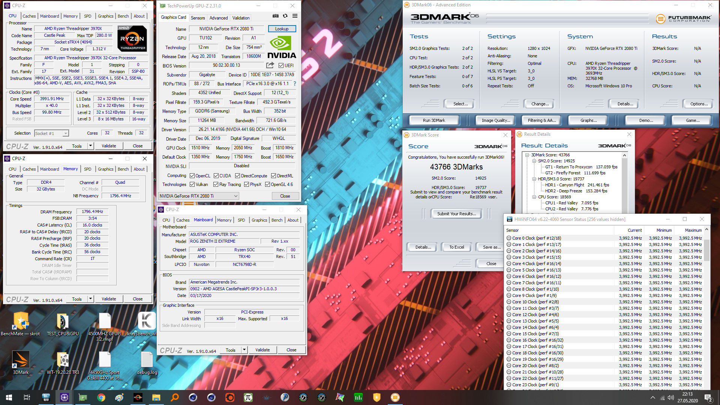Open the Tools dropdown arrow in the top CPU-Z window
720x405 pixels.
(90, 146)
